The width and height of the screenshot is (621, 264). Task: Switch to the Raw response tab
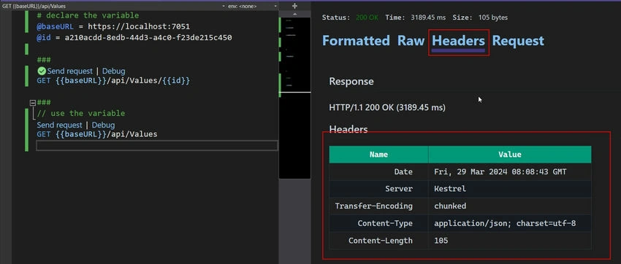point(411,41)
